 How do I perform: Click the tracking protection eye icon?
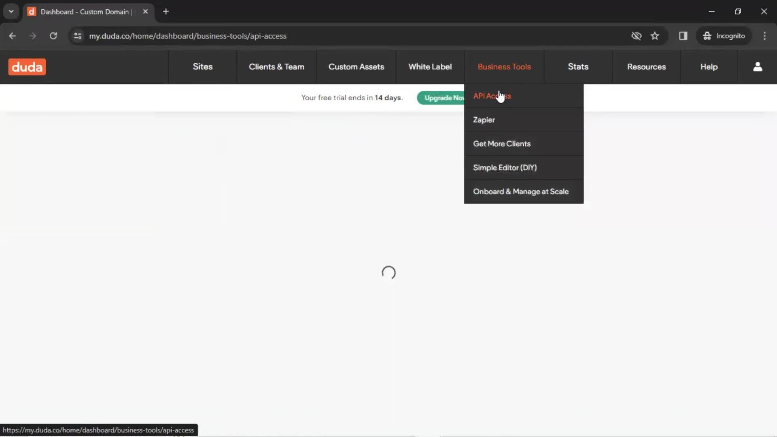click(636, 36)
